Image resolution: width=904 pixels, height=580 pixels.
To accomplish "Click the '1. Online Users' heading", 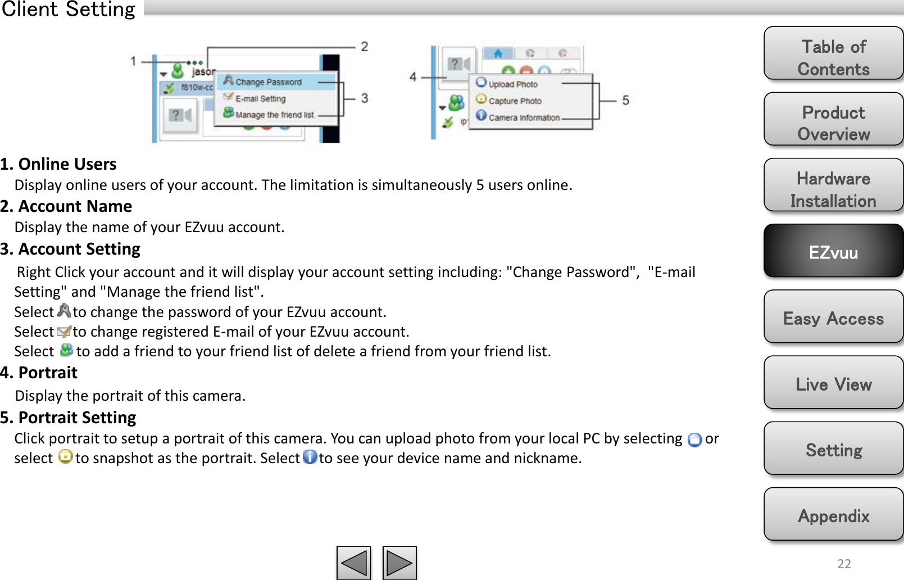I will 58,164.
